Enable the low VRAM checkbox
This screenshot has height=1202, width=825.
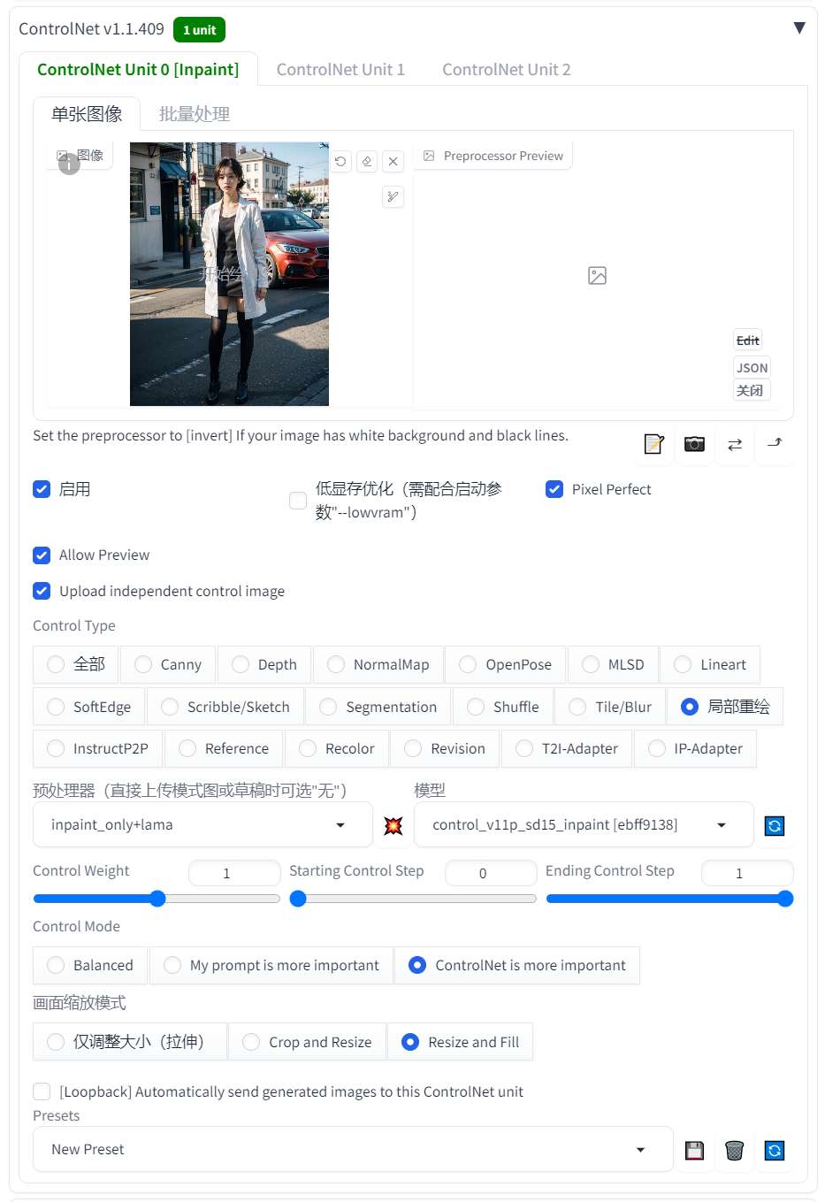[x=298, y=501]
